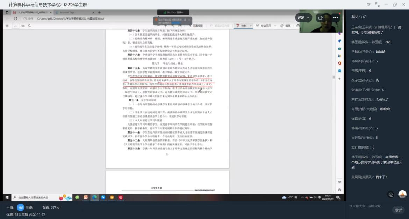Click the link icon above send button
409x219 pixels.
tap(391, 195)
